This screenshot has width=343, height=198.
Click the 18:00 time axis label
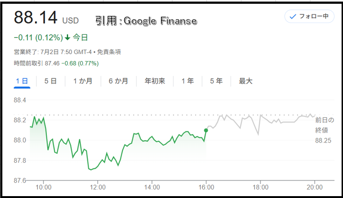coord(260,187)
